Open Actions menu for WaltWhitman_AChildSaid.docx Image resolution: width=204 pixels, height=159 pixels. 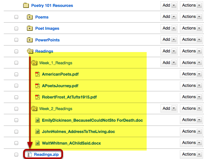[191, 143]
